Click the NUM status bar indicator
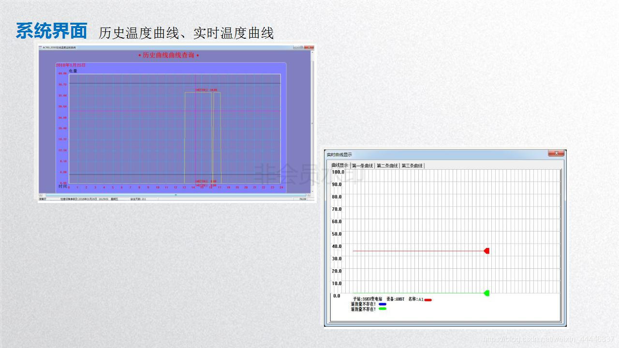 (x=303, y=199)
